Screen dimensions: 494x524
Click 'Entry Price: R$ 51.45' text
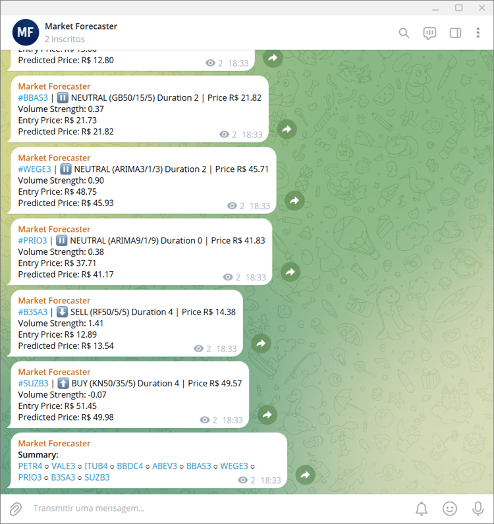tap(57, 406)
